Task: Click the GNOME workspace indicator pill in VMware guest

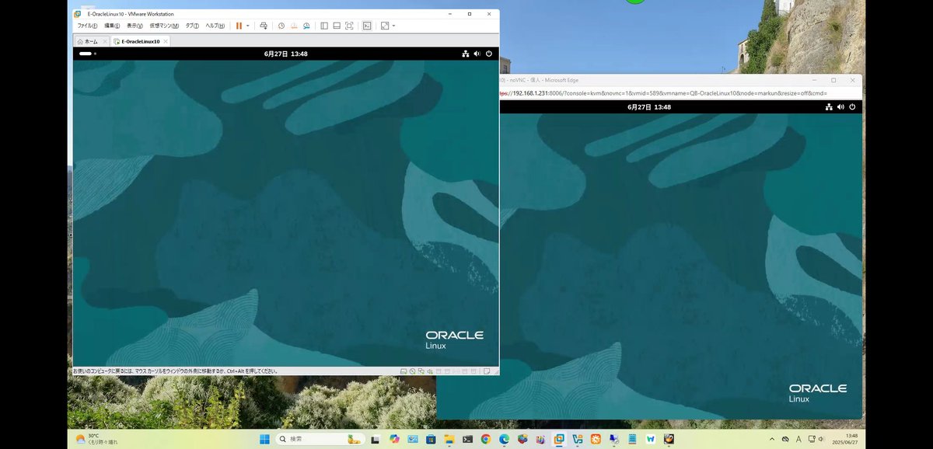Action: [x=86, y=54]
